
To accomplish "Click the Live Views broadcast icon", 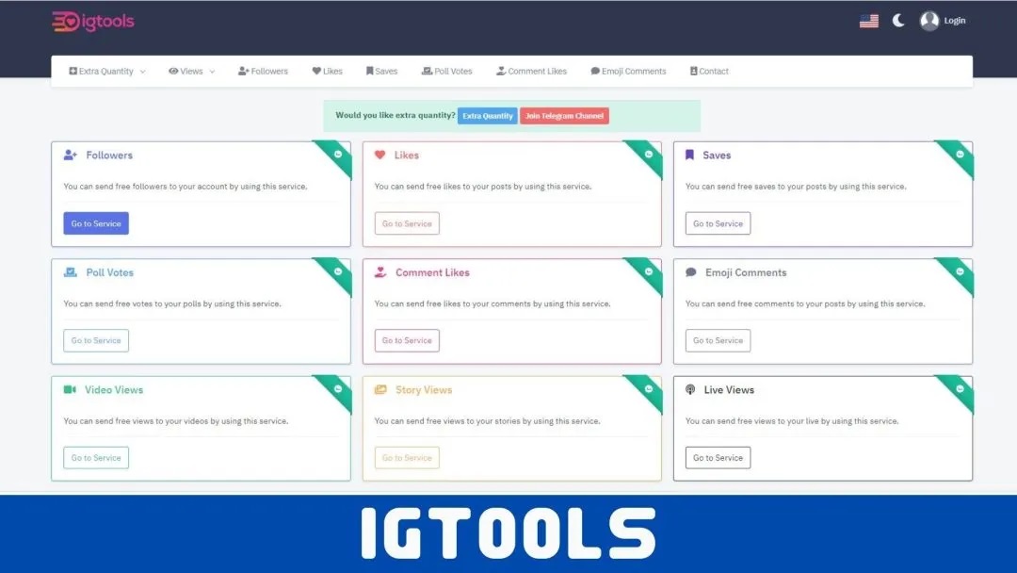I will pyautogui.click(x=690, y=389).
